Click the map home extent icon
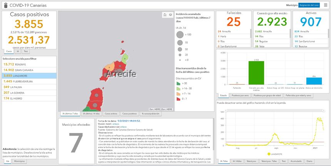 click(x=165, y=15)
